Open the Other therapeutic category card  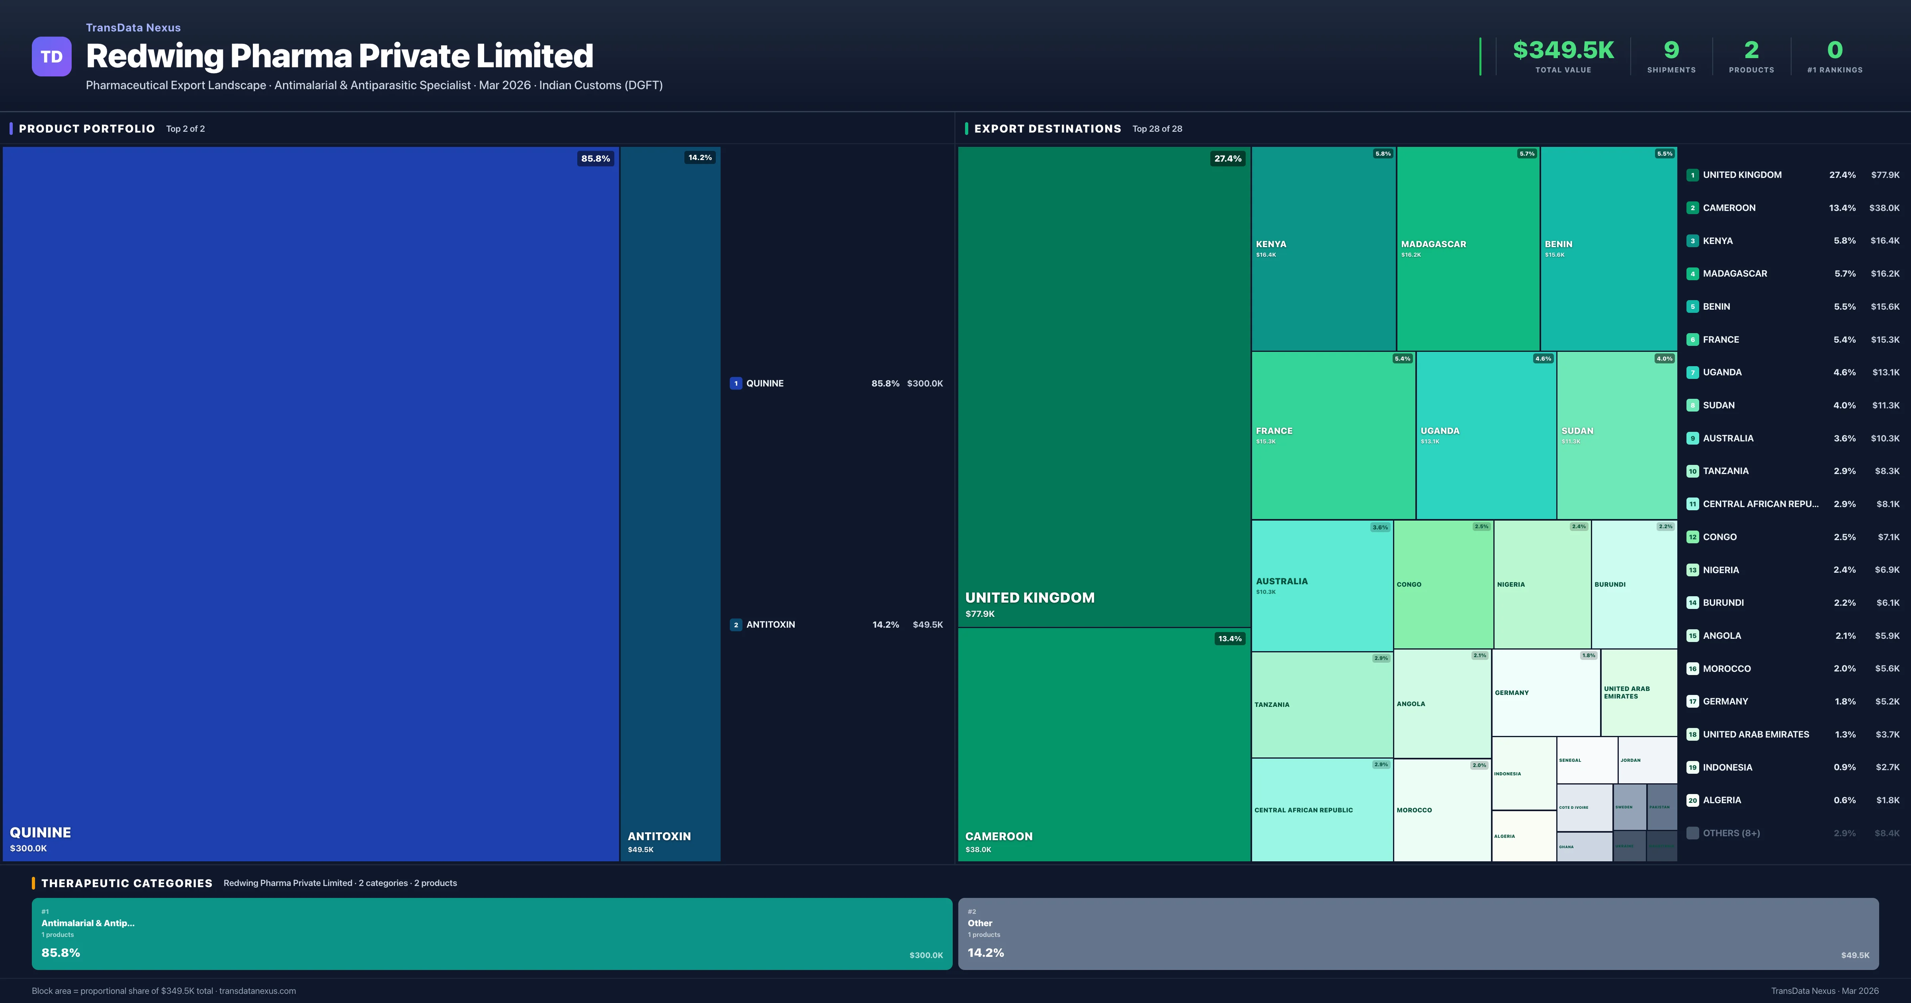tap(1417, 933)
